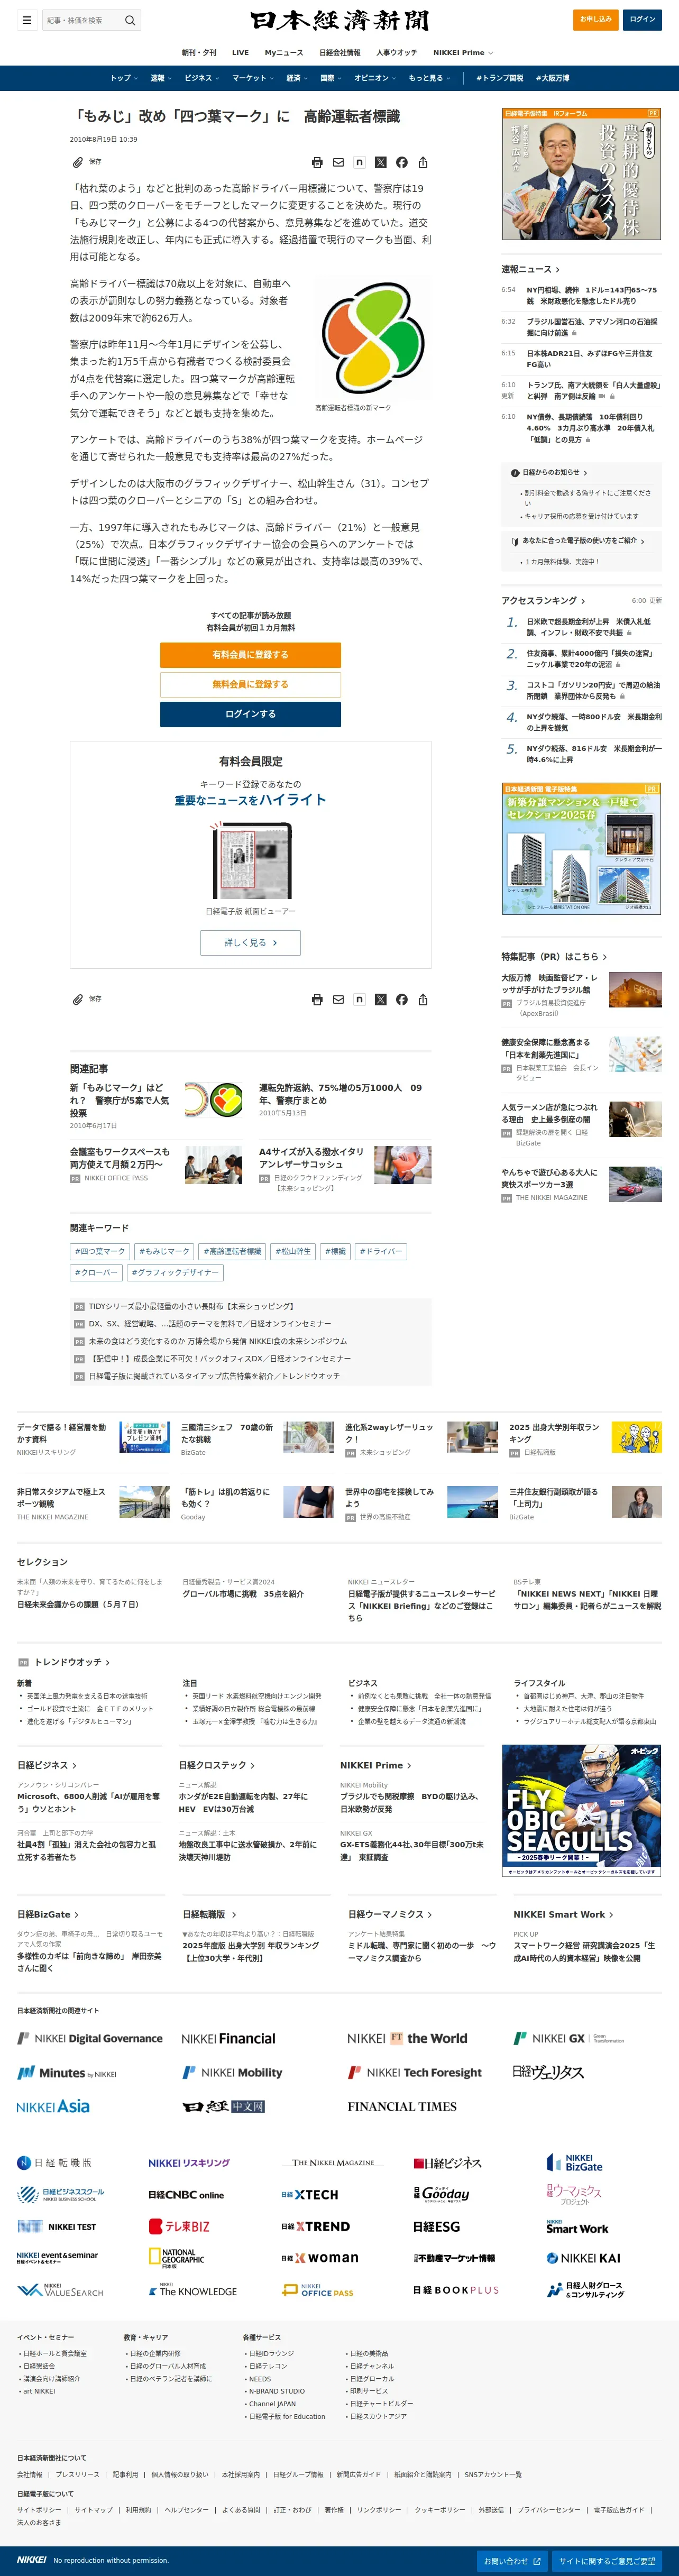This screenshot has width=679, height=2576.
Task: Click the Facebook icon below the article
Action: click(x=401, y=999)
